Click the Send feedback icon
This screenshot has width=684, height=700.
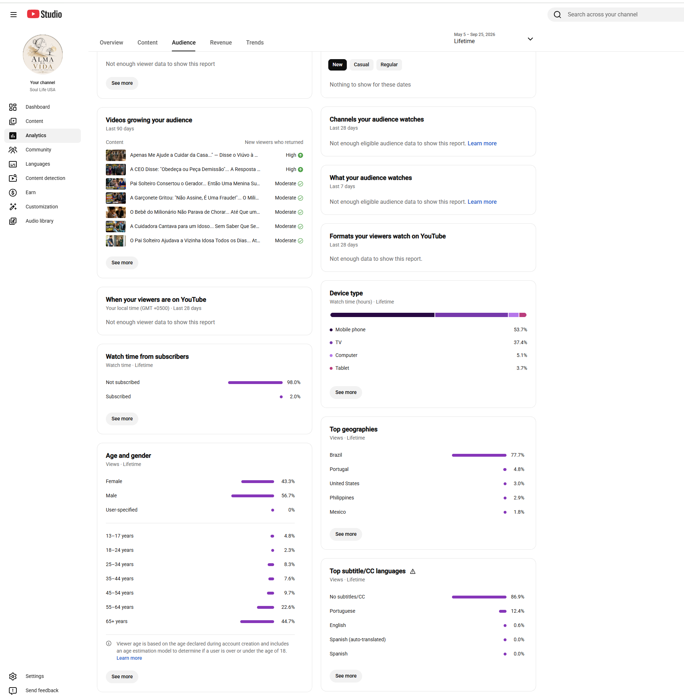click(x=13, y=690)
